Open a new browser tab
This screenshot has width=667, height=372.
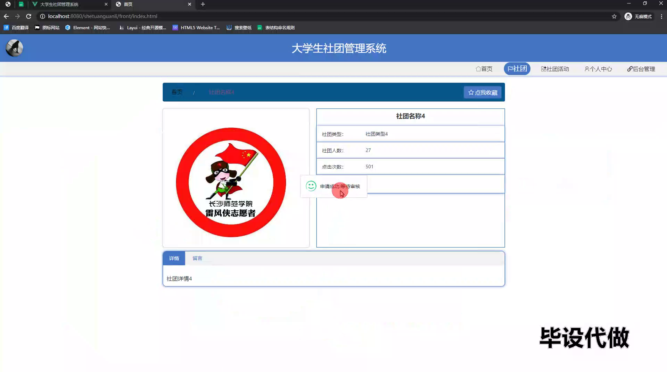point(203,4)
